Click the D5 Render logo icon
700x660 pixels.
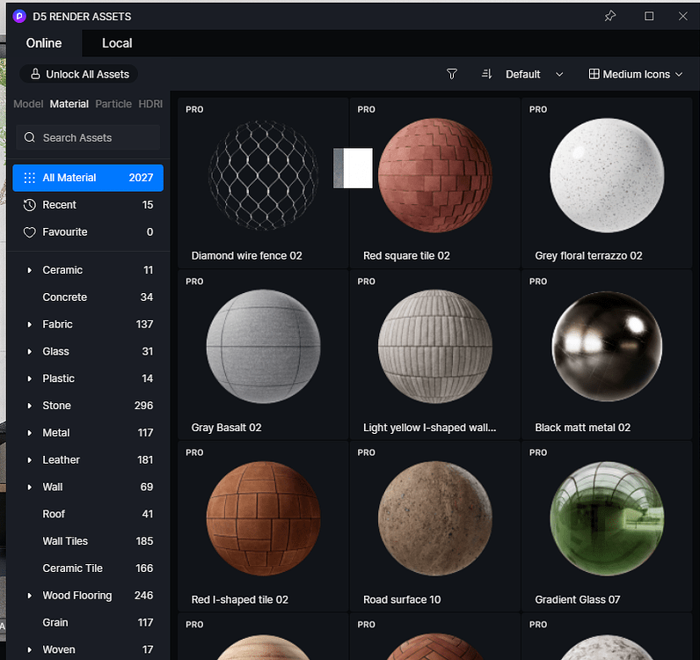point(19,17)
